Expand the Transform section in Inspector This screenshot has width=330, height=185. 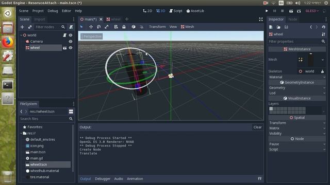pos(297,123)
